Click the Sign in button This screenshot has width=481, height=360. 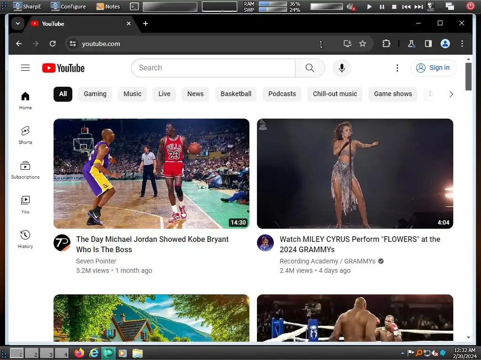434,67
